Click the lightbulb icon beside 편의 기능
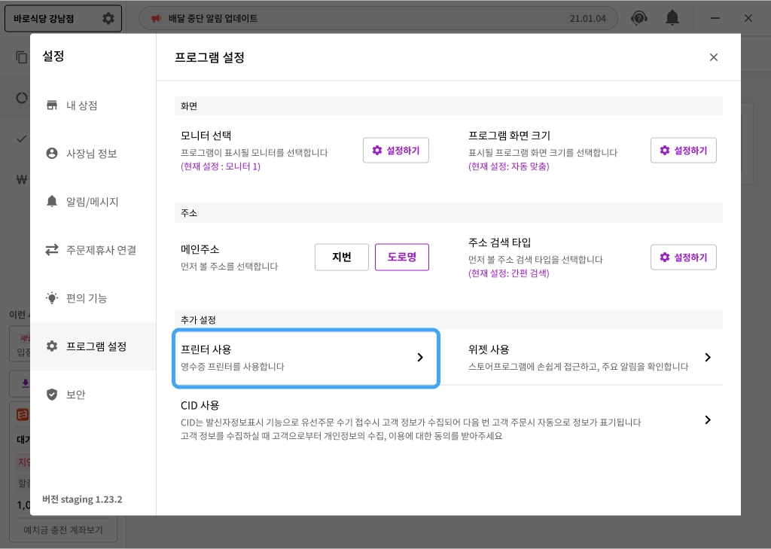771x549 pixels. (x=52, y=298)
